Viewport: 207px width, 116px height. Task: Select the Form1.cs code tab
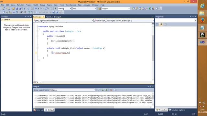coord(37,17)
